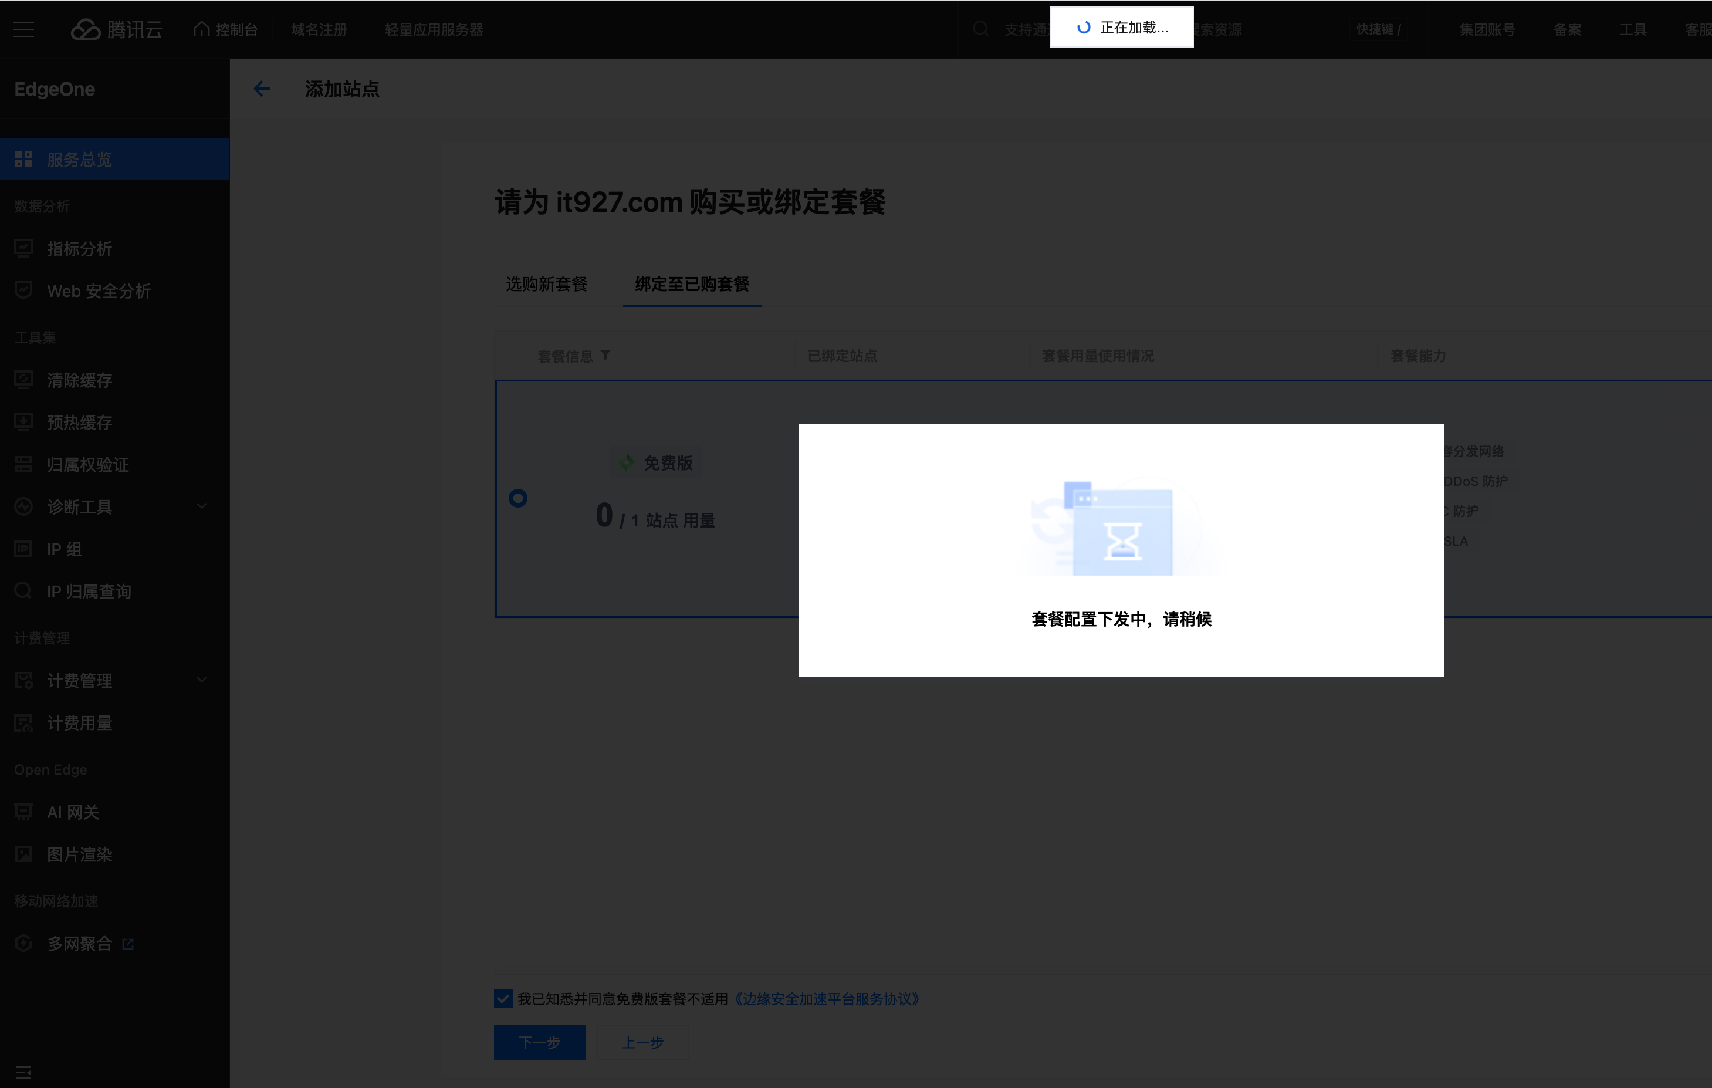Collapse sidebar using bottom-left icon
This screenshot has width=1712, height=1088.
(23, 1072)
